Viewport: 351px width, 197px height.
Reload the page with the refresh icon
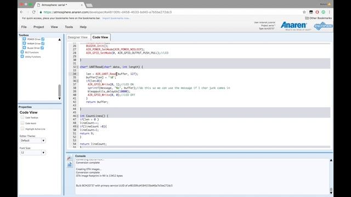pyautogui.click(x=34, y=12)
